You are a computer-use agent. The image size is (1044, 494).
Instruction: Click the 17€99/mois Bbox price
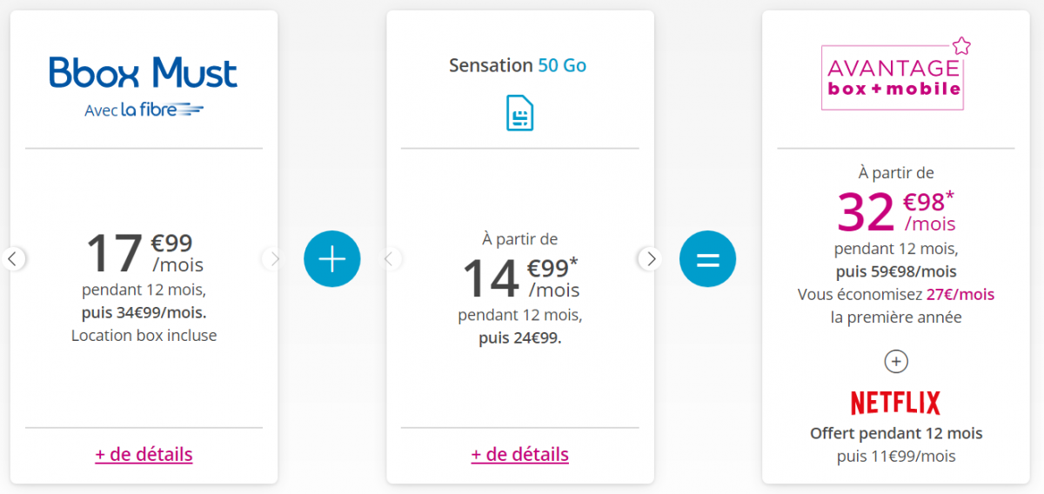[144, 252]
